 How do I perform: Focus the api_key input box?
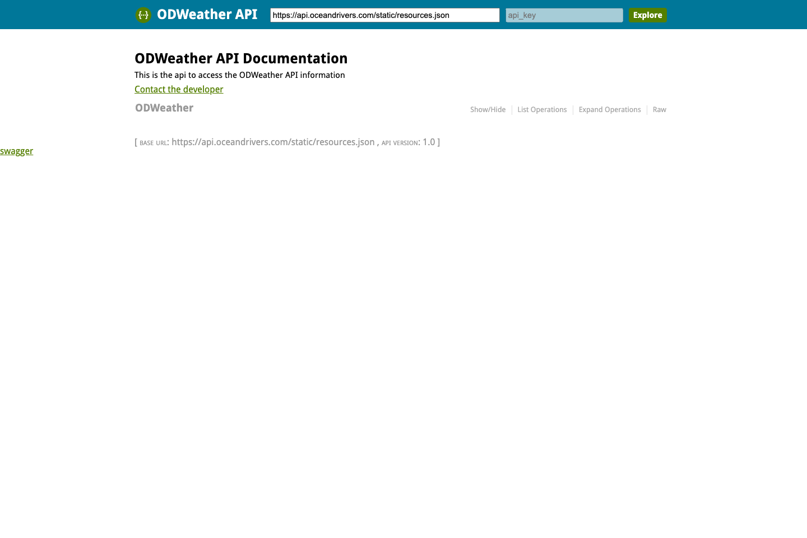(564, 15)
